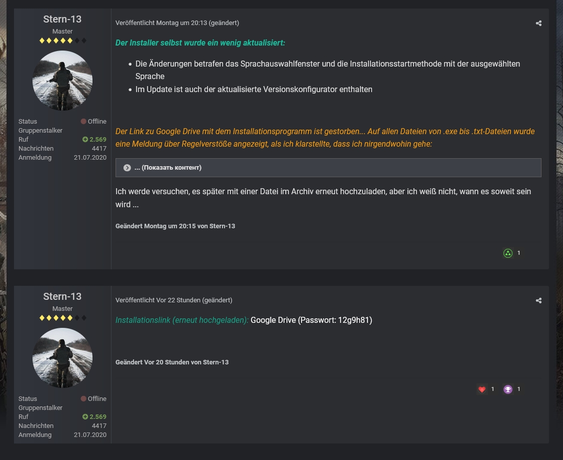Click the purple trophy reaction icon
Image resolution: width=563 pixels, height=460 pixels.
tap(508, 389)
